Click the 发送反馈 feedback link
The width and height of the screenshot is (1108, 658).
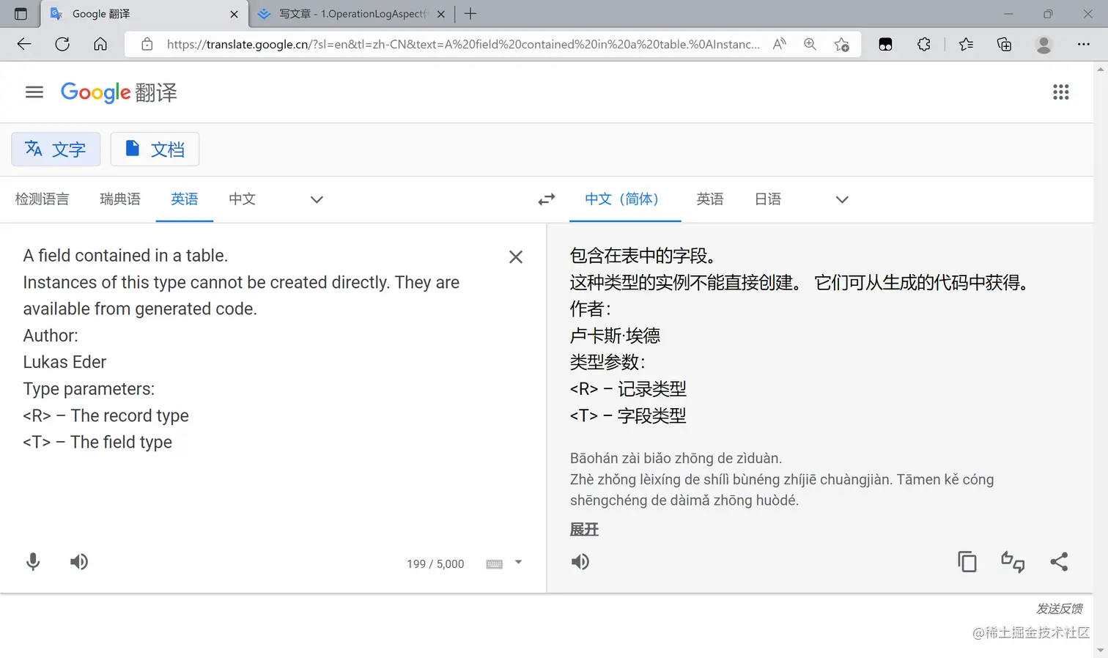point(1059,608)
